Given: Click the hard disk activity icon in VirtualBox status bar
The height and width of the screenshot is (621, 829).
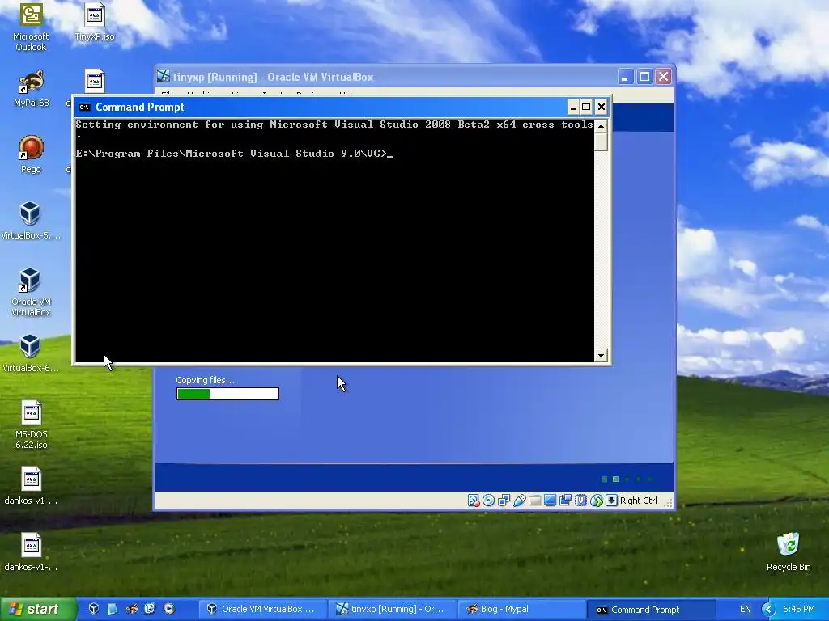Looking at the screenshot, I should pos(474,500).
